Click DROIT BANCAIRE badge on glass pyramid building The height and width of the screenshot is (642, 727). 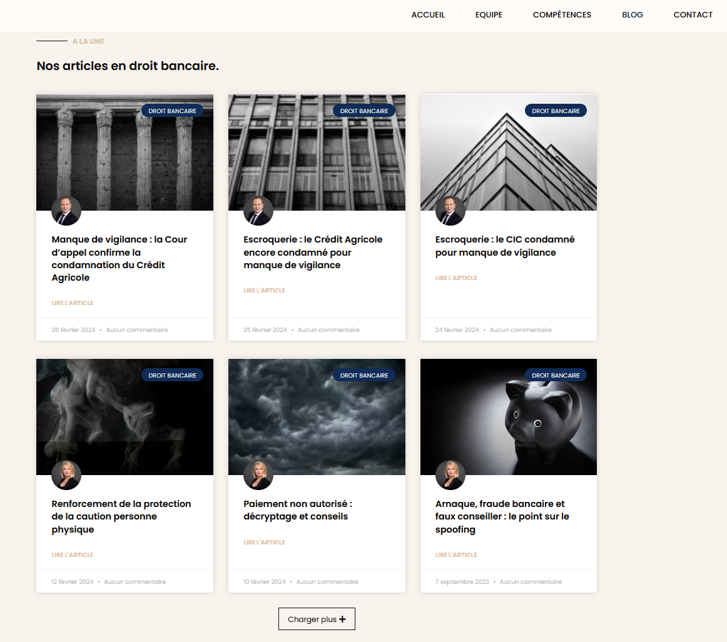[x=556, y=111]
